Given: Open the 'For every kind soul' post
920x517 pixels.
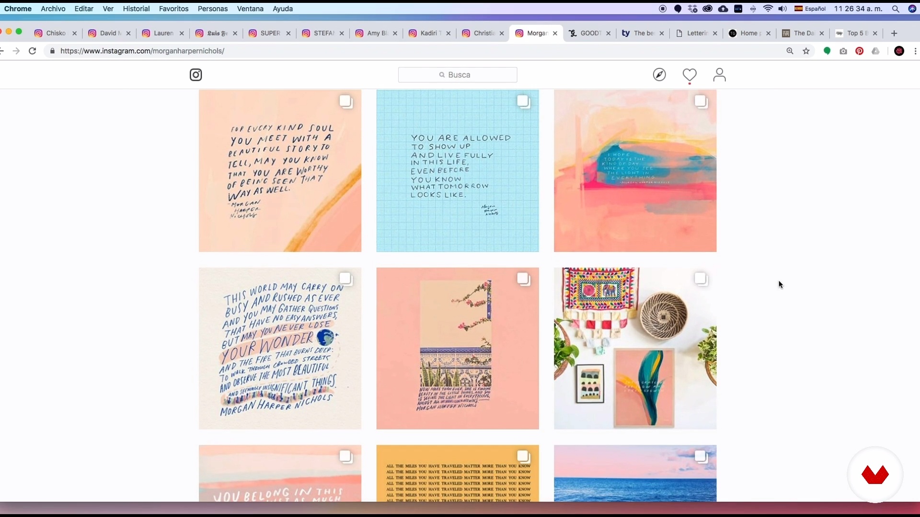Looking at the screenshot, I should click(280, 171).
